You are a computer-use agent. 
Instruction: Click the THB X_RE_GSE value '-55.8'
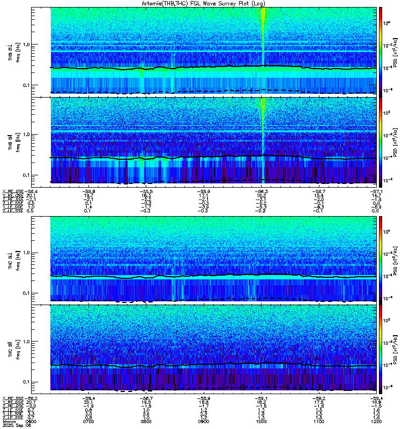[x=88, y=191]
